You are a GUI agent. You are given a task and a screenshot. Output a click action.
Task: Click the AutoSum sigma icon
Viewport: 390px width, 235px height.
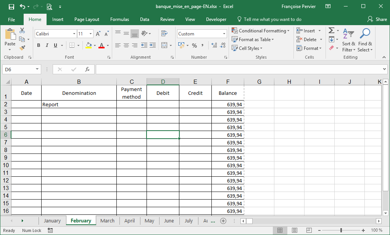coord(331,30)
